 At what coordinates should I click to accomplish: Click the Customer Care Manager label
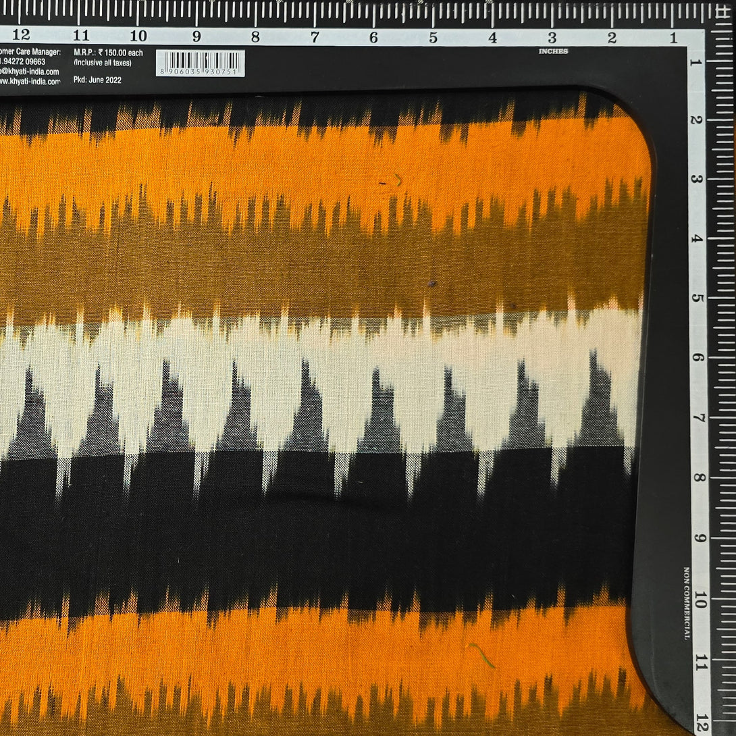point(30,52)
